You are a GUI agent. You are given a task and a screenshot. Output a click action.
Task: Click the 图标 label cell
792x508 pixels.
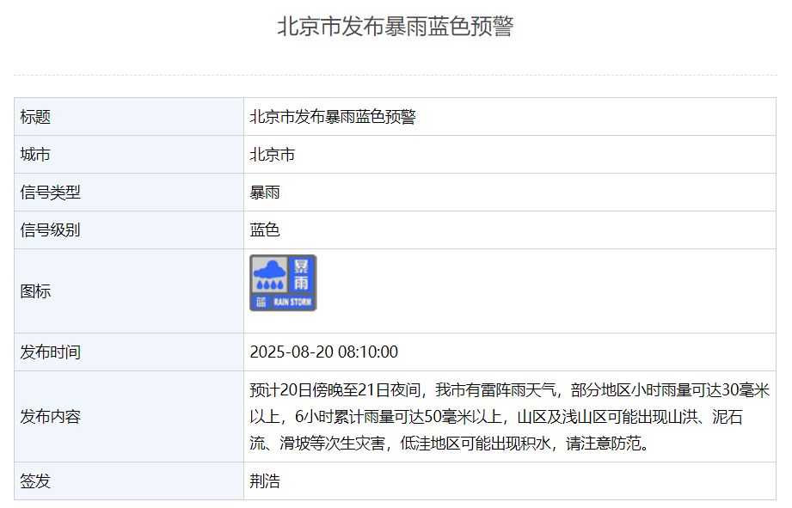coord(30,291)
